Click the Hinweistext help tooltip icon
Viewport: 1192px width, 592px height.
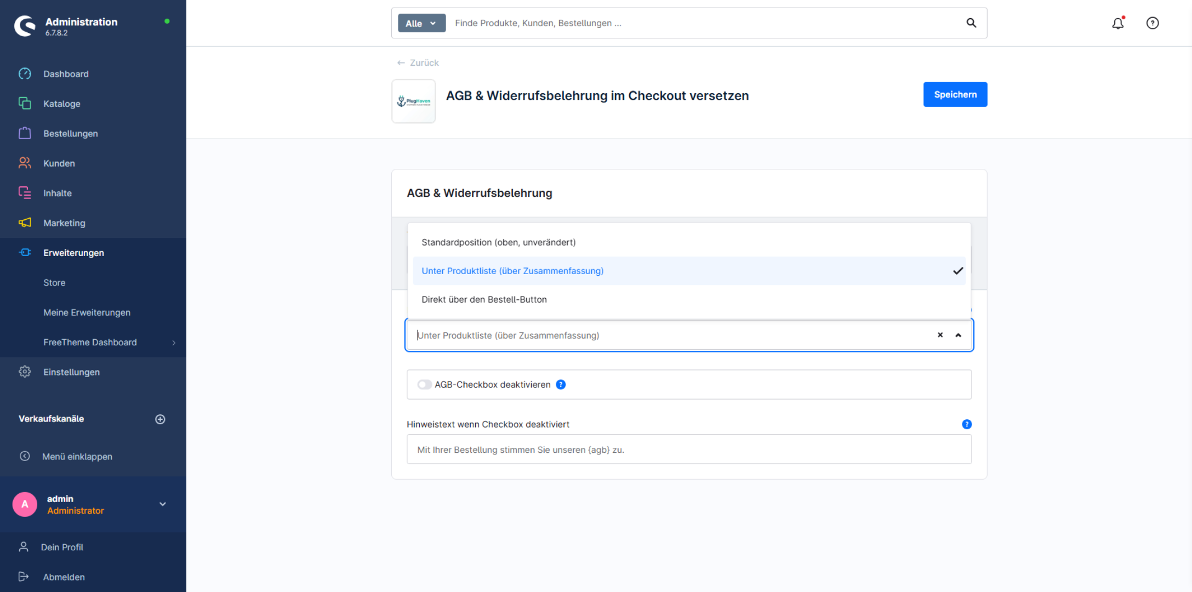coord(967,424)
